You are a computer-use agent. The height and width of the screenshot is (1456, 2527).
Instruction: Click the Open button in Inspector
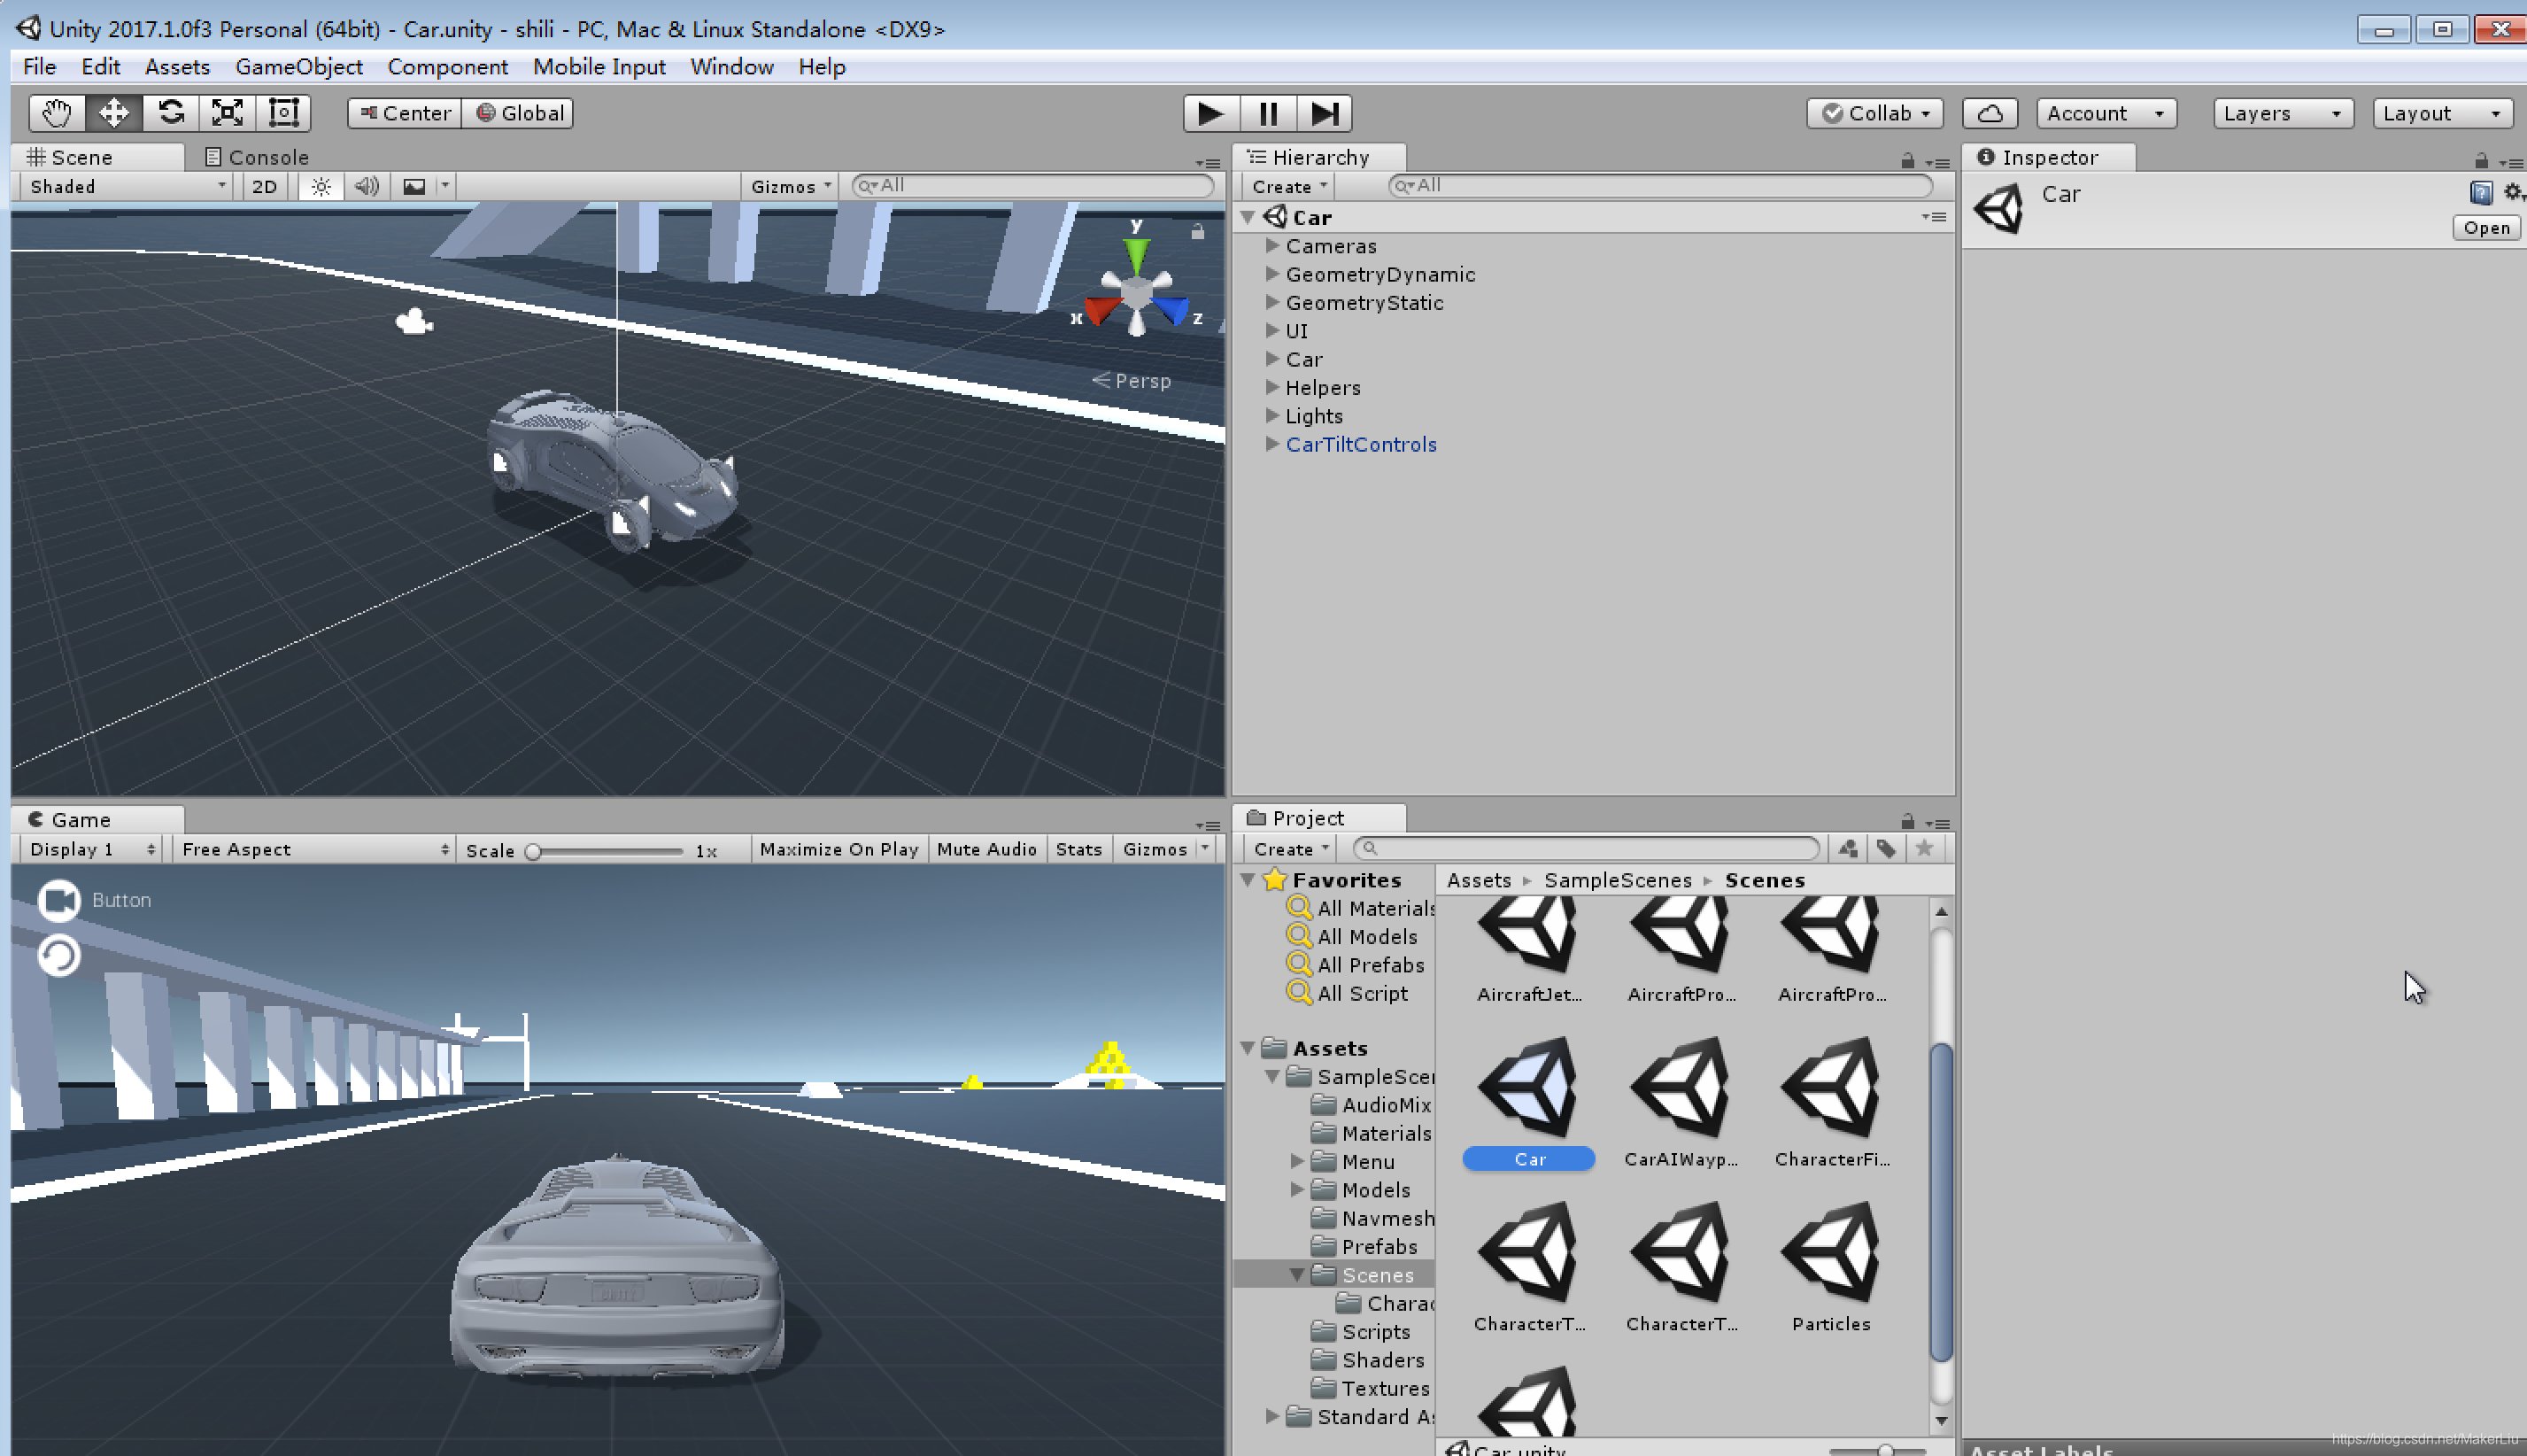(x=2486, y=228)
